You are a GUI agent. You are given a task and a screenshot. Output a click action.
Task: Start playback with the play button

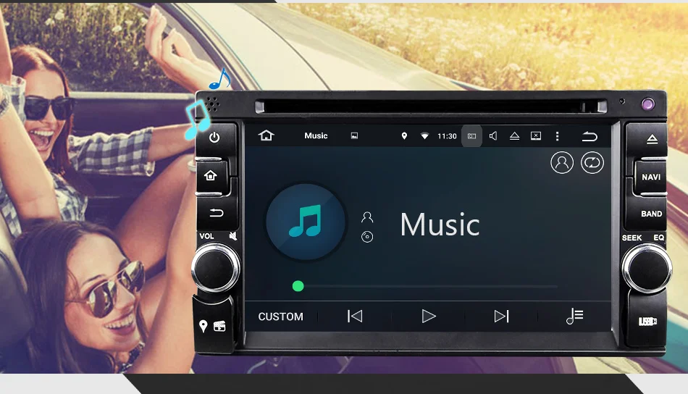click(428, 317)
